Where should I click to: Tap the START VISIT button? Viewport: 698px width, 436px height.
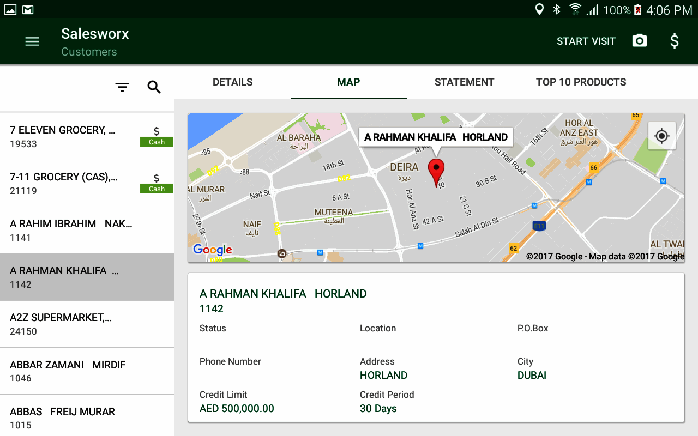(x=586, y=41)
